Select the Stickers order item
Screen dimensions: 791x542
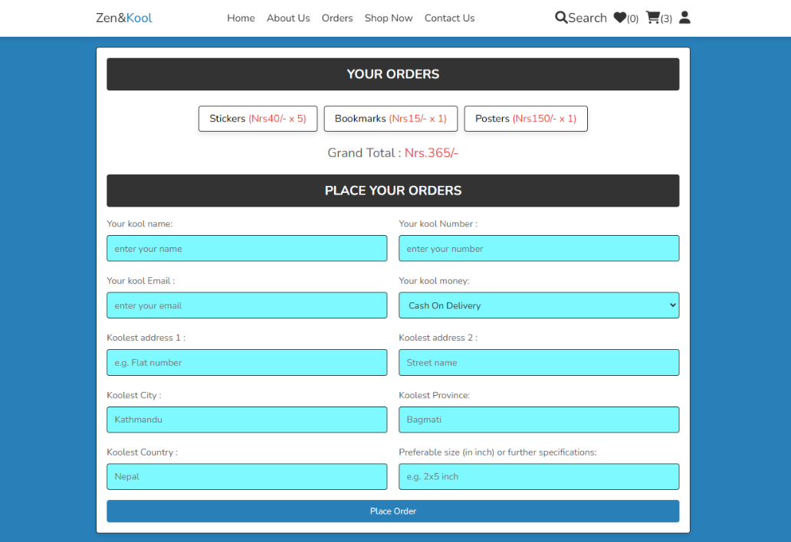pyautogui.click(x=258, y=119)
